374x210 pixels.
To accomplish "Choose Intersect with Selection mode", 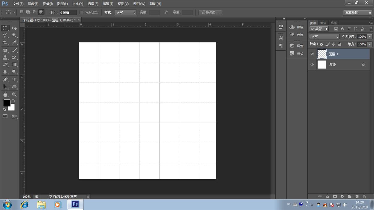I will (41, 12).
